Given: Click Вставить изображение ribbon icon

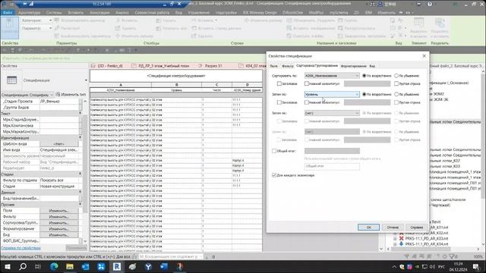Looking at the screenshot, I should coord(289,28).
